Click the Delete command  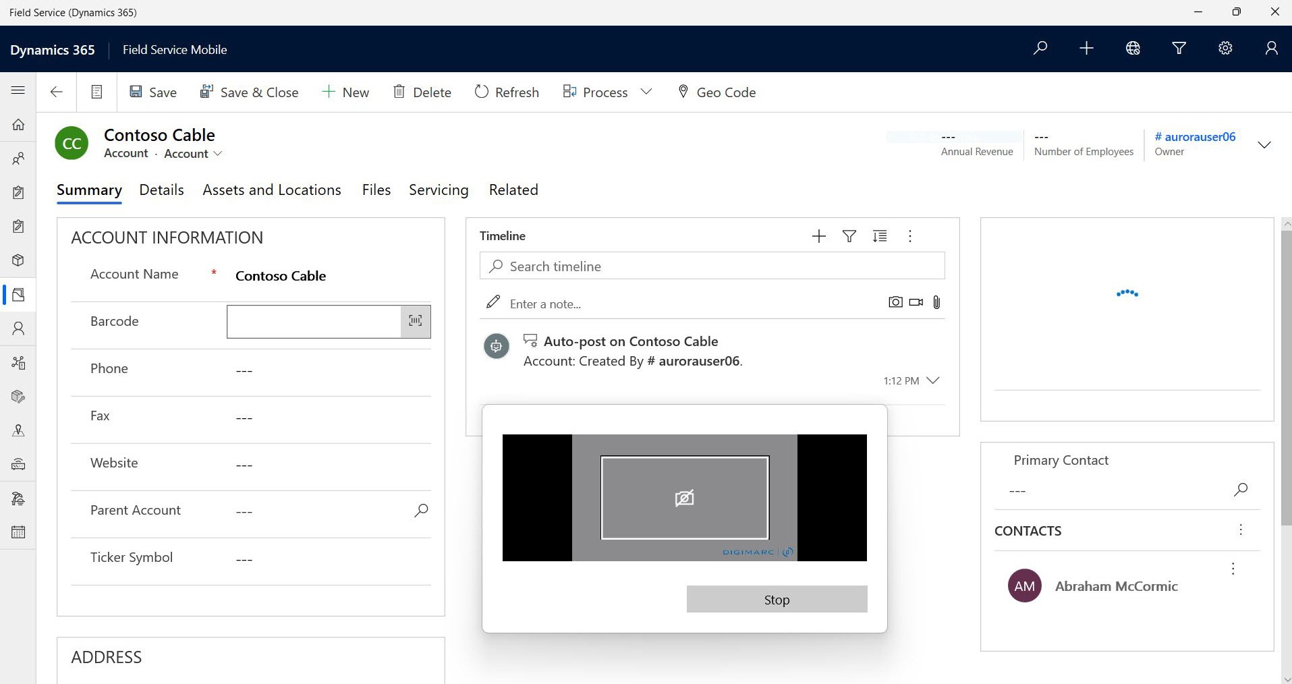(x=422, y=92)
